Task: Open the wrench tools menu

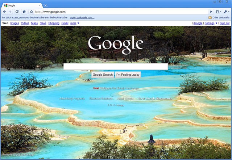Action: pos(226,12)
